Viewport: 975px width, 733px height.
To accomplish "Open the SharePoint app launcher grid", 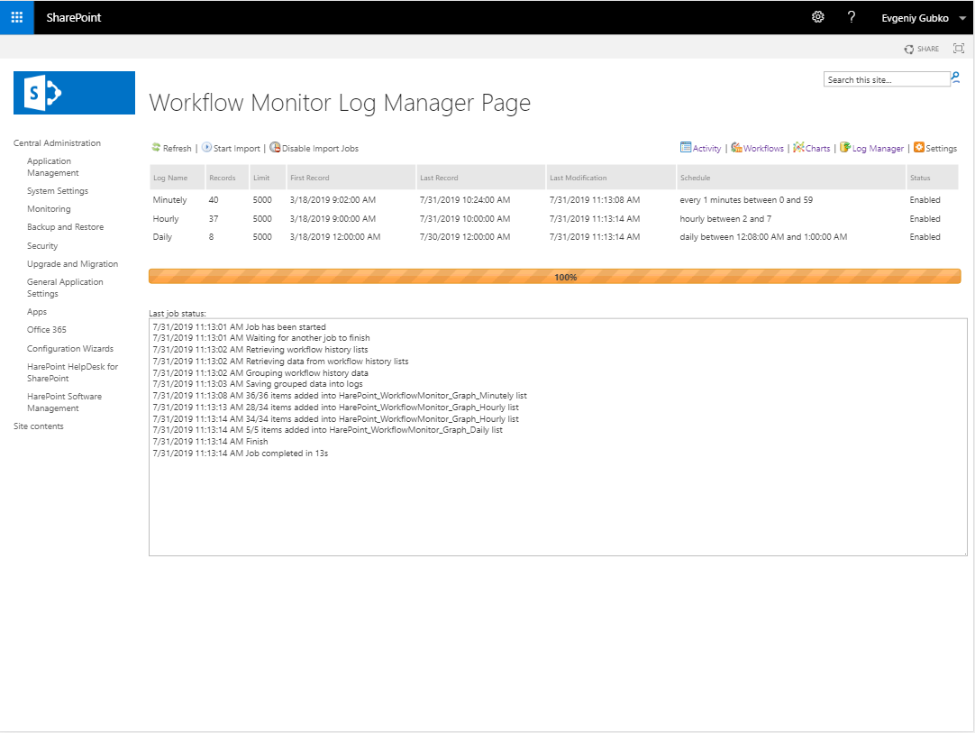I will (x=16, y=17).
